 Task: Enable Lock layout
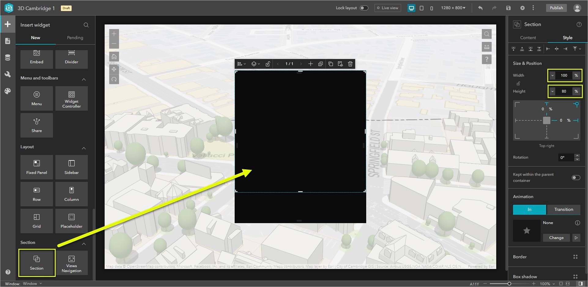(x=364, y=8)
